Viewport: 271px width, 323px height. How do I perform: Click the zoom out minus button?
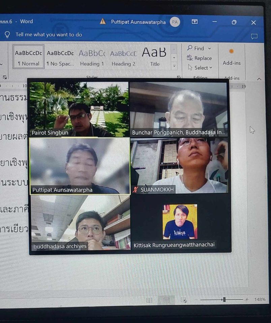point(196,299)
